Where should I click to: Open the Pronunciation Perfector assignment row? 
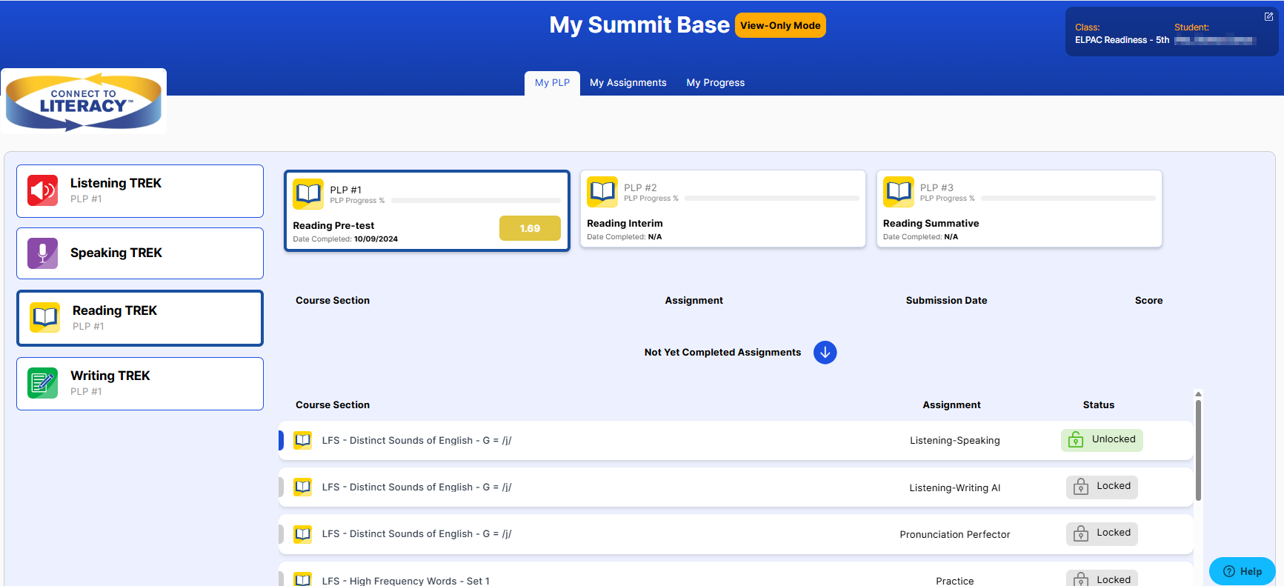[x=736, y=533]
